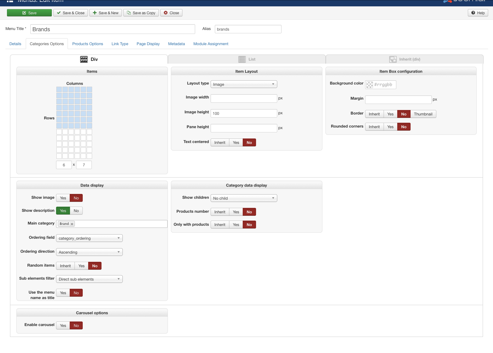The height and width of the screenshot is (353, 493).
Task: Choose the Inherit (div) layout icon
Action: [393, 59]
